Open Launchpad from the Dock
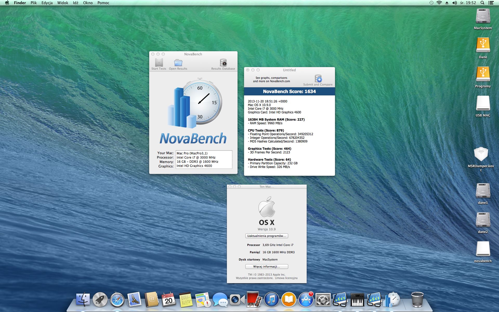The image size is (499, 312). pos(100,300)
